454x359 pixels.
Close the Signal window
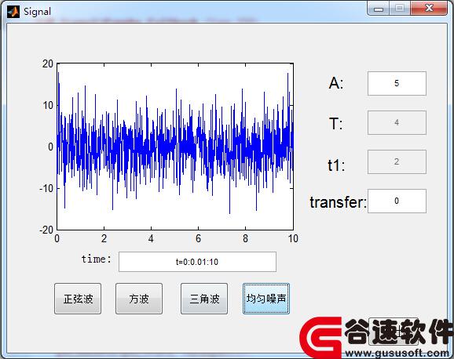point(429,9)
